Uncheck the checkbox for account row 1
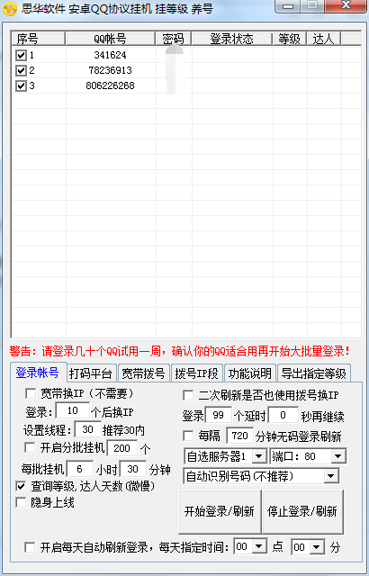The image size is (369, 576). [21, 55]
